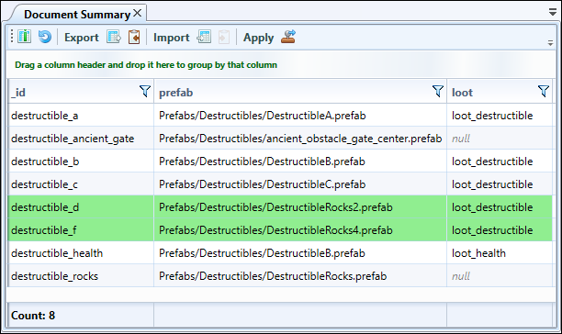Screen dimensions: 562x334
Task: Select the Document Summary tab
Action: coord(77,15)
